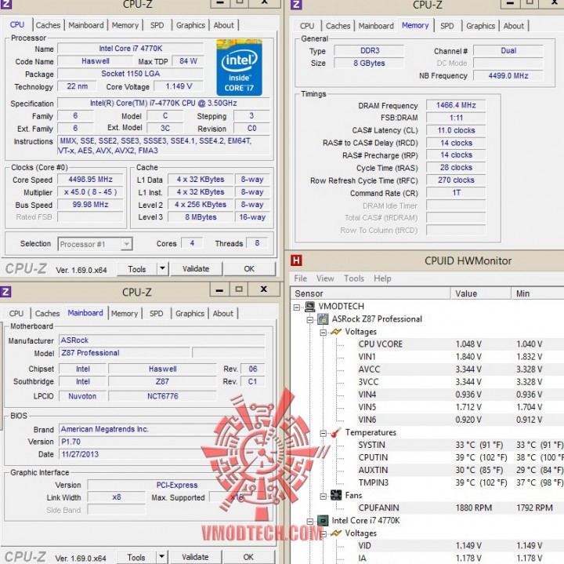Select CPU tab in Memory window
564x564 pixels.
pyautogui.click(x=307, y=26)
